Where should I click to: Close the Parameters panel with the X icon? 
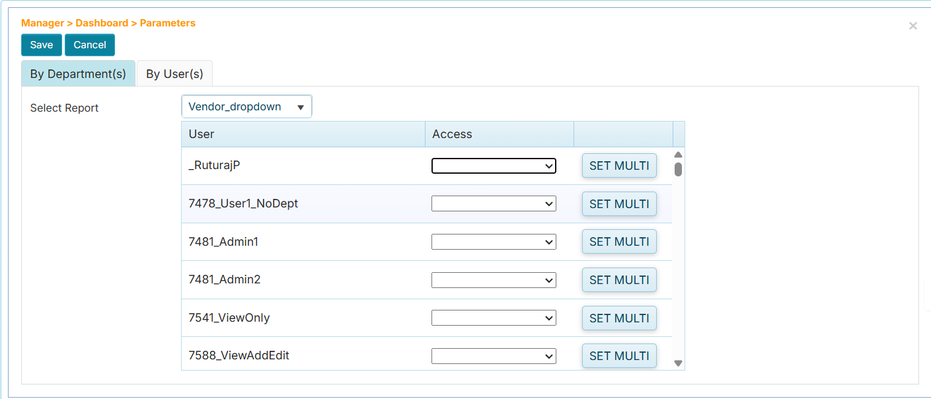tap(912, 26)
